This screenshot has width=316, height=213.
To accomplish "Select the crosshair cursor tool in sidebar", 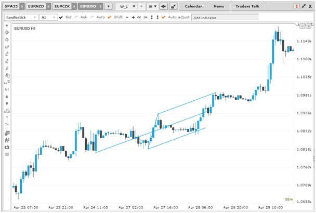I will point(7,25).
